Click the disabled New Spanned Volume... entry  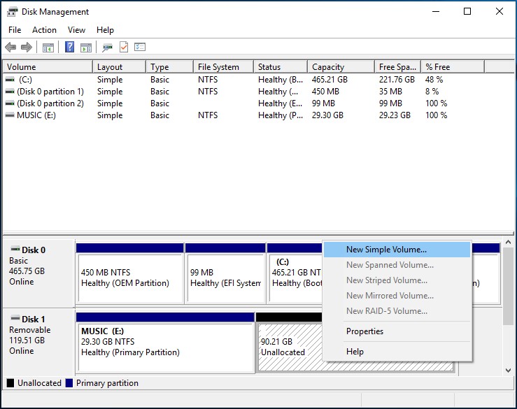[397, 265]
